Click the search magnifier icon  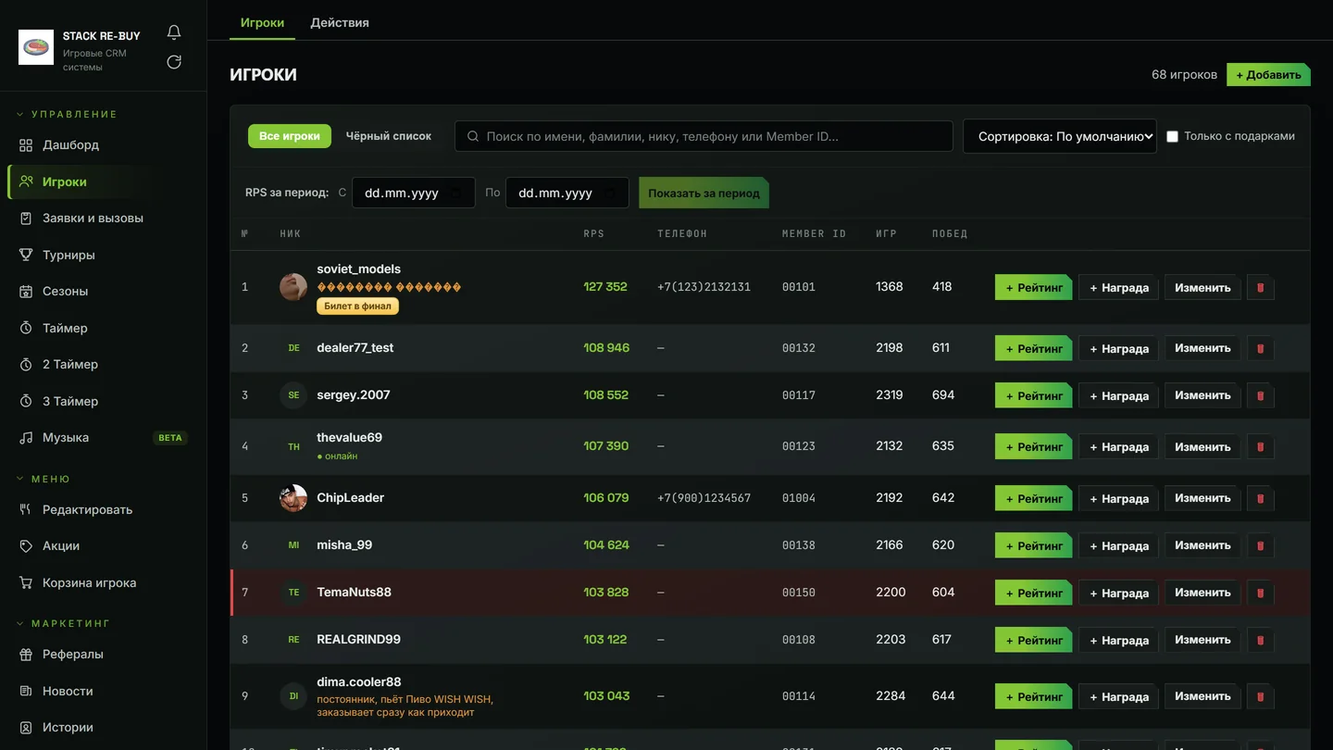click(473, 136)
